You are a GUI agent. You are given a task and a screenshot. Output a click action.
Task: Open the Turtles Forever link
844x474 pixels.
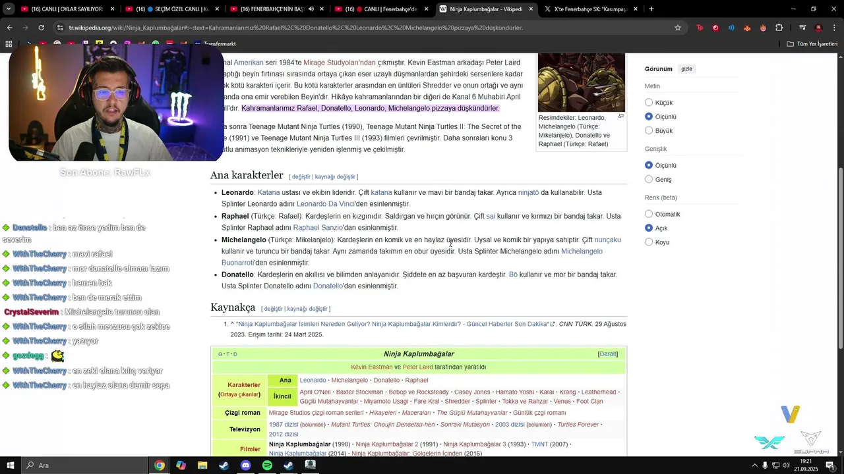[x=578, y=425]
